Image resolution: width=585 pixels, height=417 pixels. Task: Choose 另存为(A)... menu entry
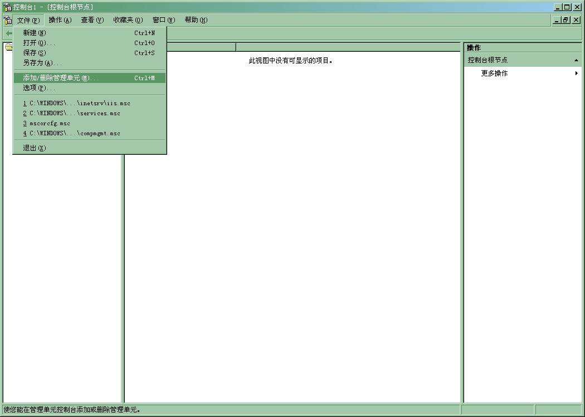90,63
